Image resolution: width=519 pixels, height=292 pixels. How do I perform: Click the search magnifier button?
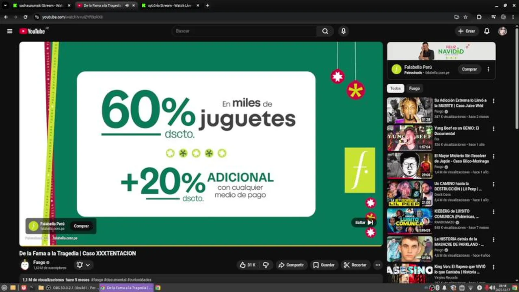point(325,31)
